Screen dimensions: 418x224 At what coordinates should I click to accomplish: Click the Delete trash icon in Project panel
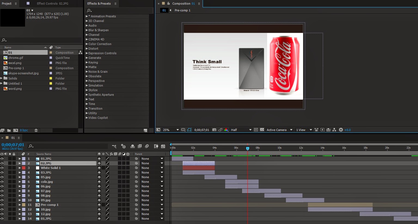(36, 130)
